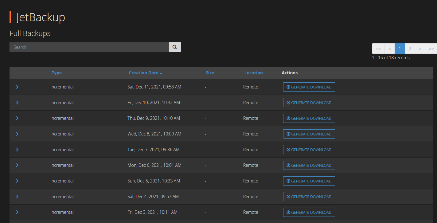Select pagination page 2
Image resolution: width=437 pixels, height=223 pixels.
410,49
